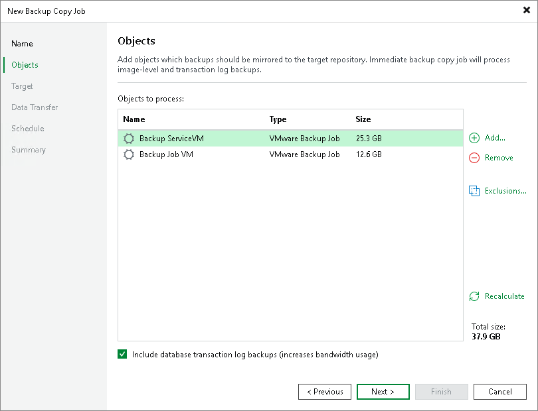This screenshot has width=538, height=411.
Task: Uncheck Include database transaction log backups
Action: 122,354
